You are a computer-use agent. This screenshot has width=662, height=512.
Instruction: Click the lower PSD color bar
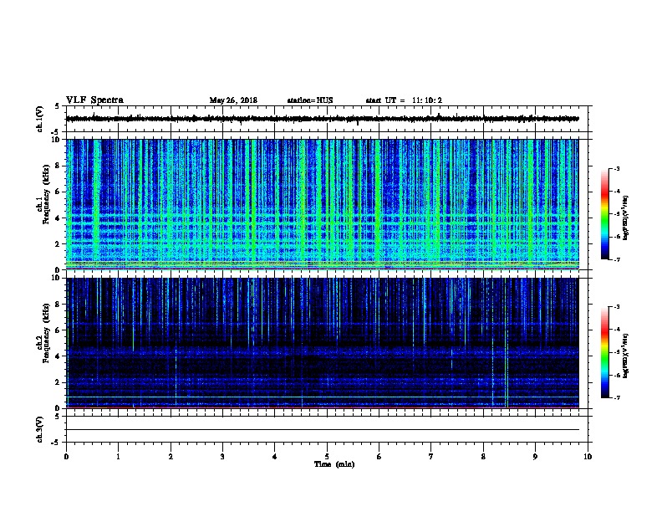point(604,352)
